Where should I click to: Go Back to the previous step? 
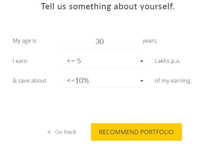pyautogui.click(x=62, y=132)
